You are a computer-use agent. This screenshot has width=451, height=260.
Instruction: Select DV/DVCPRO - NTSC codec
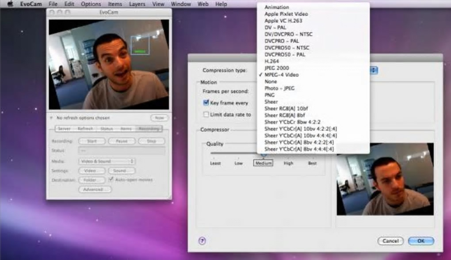click(x=313, y=34)
